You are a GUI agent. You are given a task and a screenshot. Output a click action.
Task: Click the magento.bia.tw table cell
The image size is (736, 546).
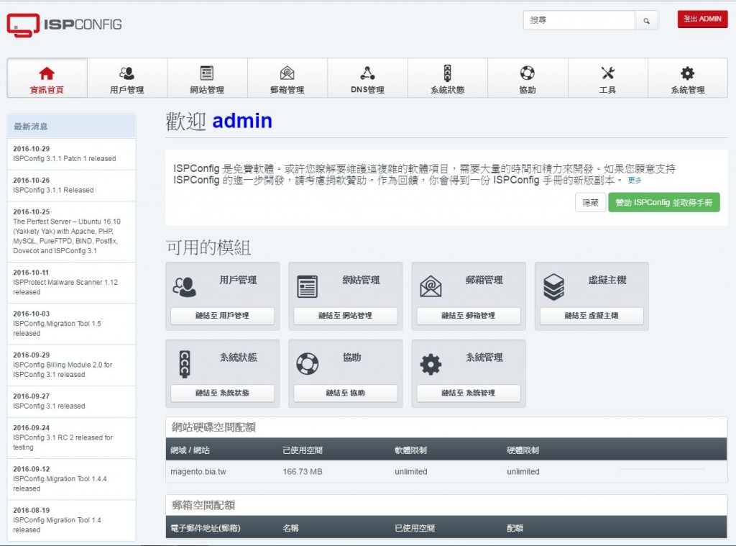point(198,472)
